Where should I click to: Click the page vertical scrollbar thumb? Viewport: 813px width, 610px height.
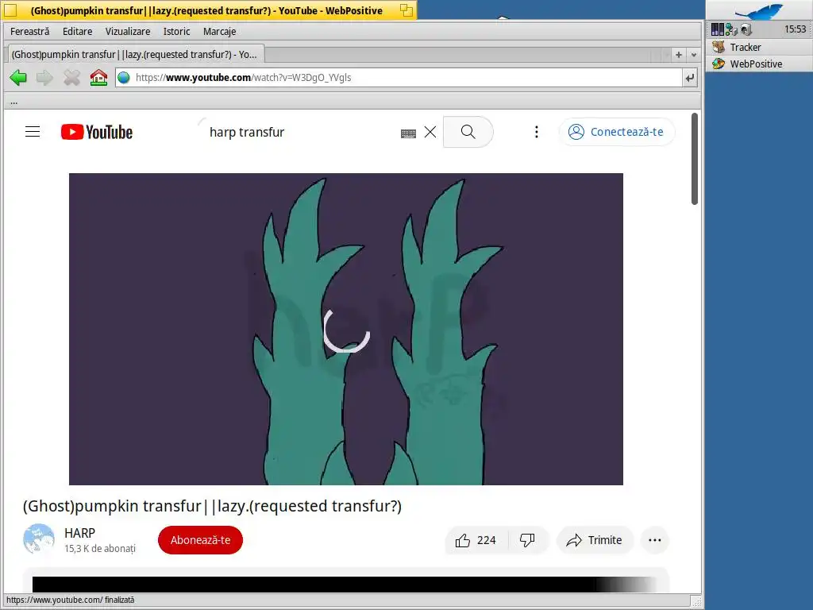point(695,159)
